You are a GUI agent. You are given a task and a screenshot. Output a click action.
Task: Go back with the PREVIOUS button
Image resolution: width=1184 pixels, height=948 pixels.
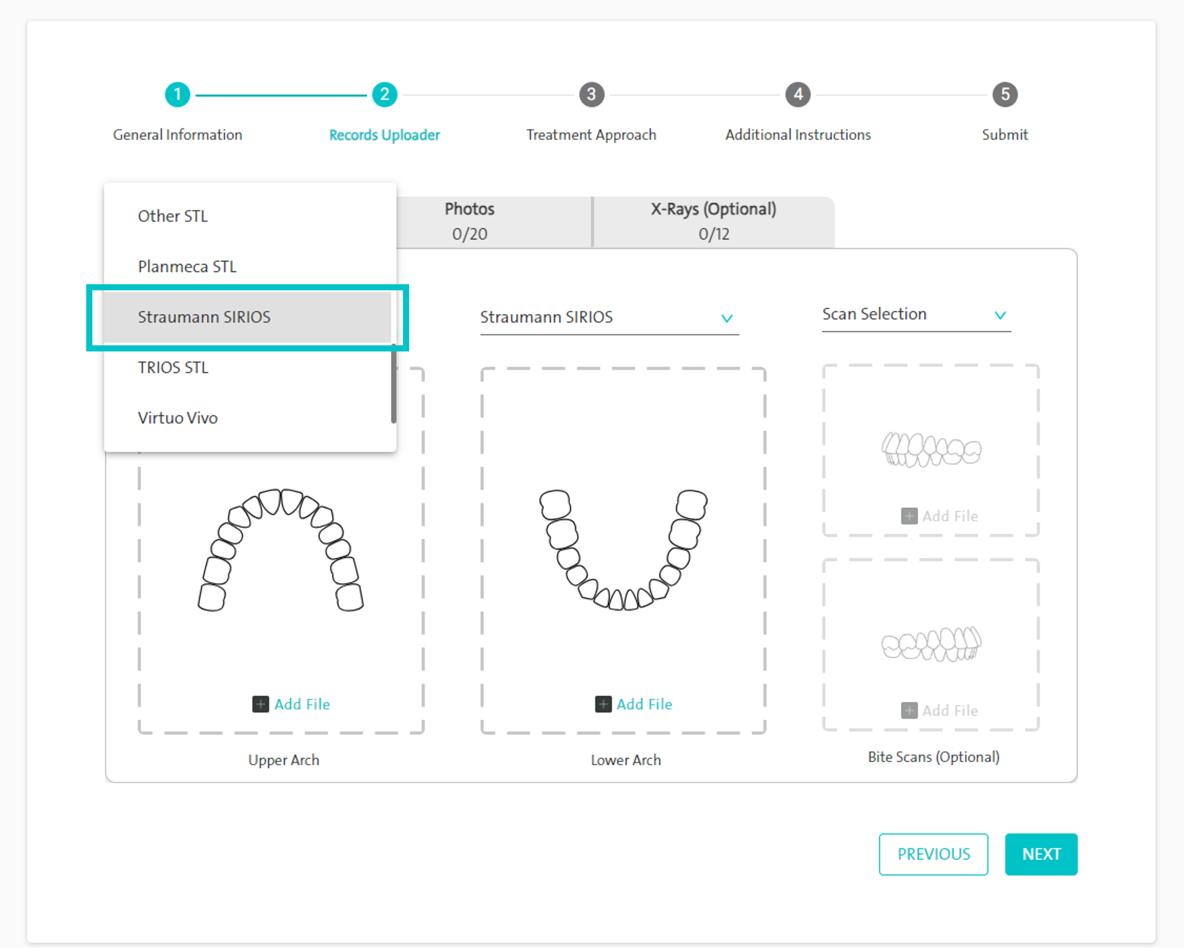(933, 854)
